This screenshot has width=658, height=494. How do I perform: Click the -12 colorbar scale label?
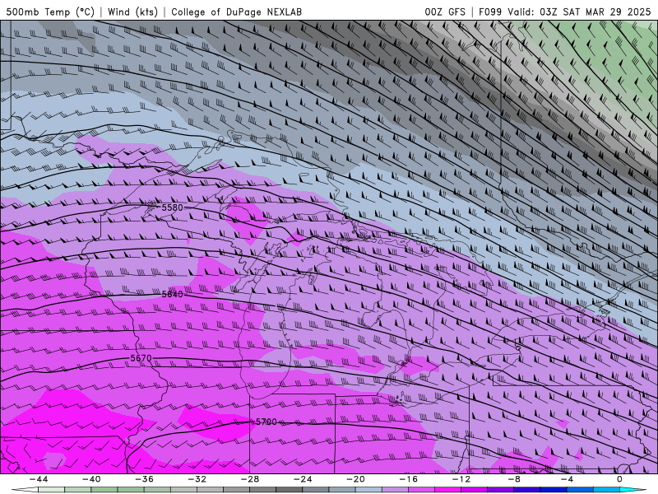[x=461, y=479]
